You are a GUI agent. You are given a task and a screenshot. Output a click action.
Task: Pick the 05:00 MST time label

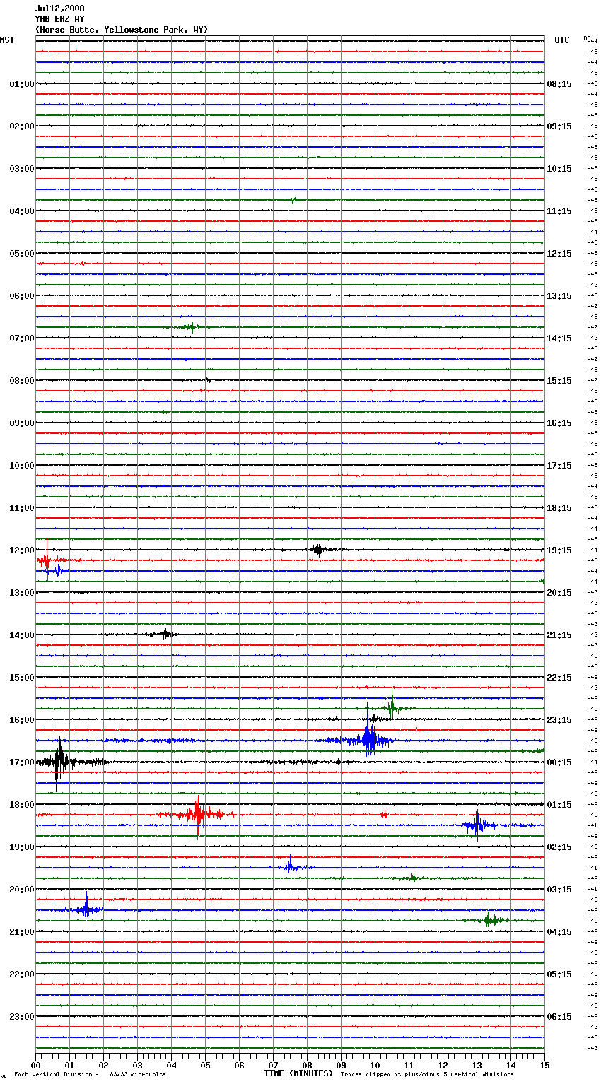pyautogui.click(x=22, y=254)
